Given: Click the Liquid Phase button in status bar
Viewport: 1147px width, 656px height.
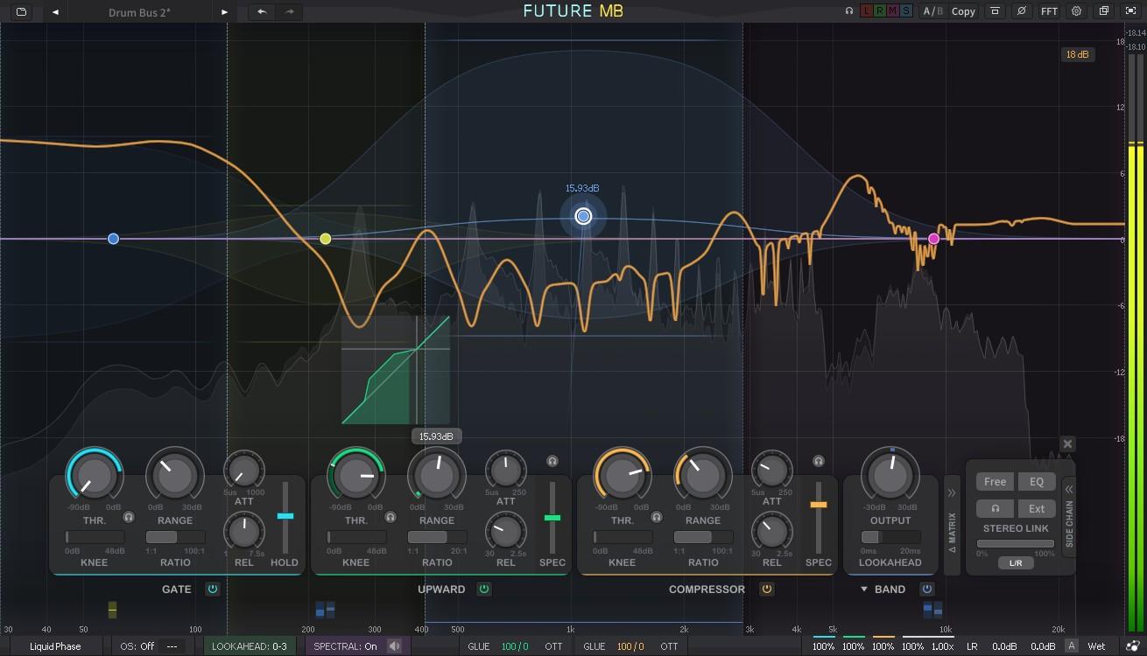Looking at the screenshot, I should (x=54, y=646).
